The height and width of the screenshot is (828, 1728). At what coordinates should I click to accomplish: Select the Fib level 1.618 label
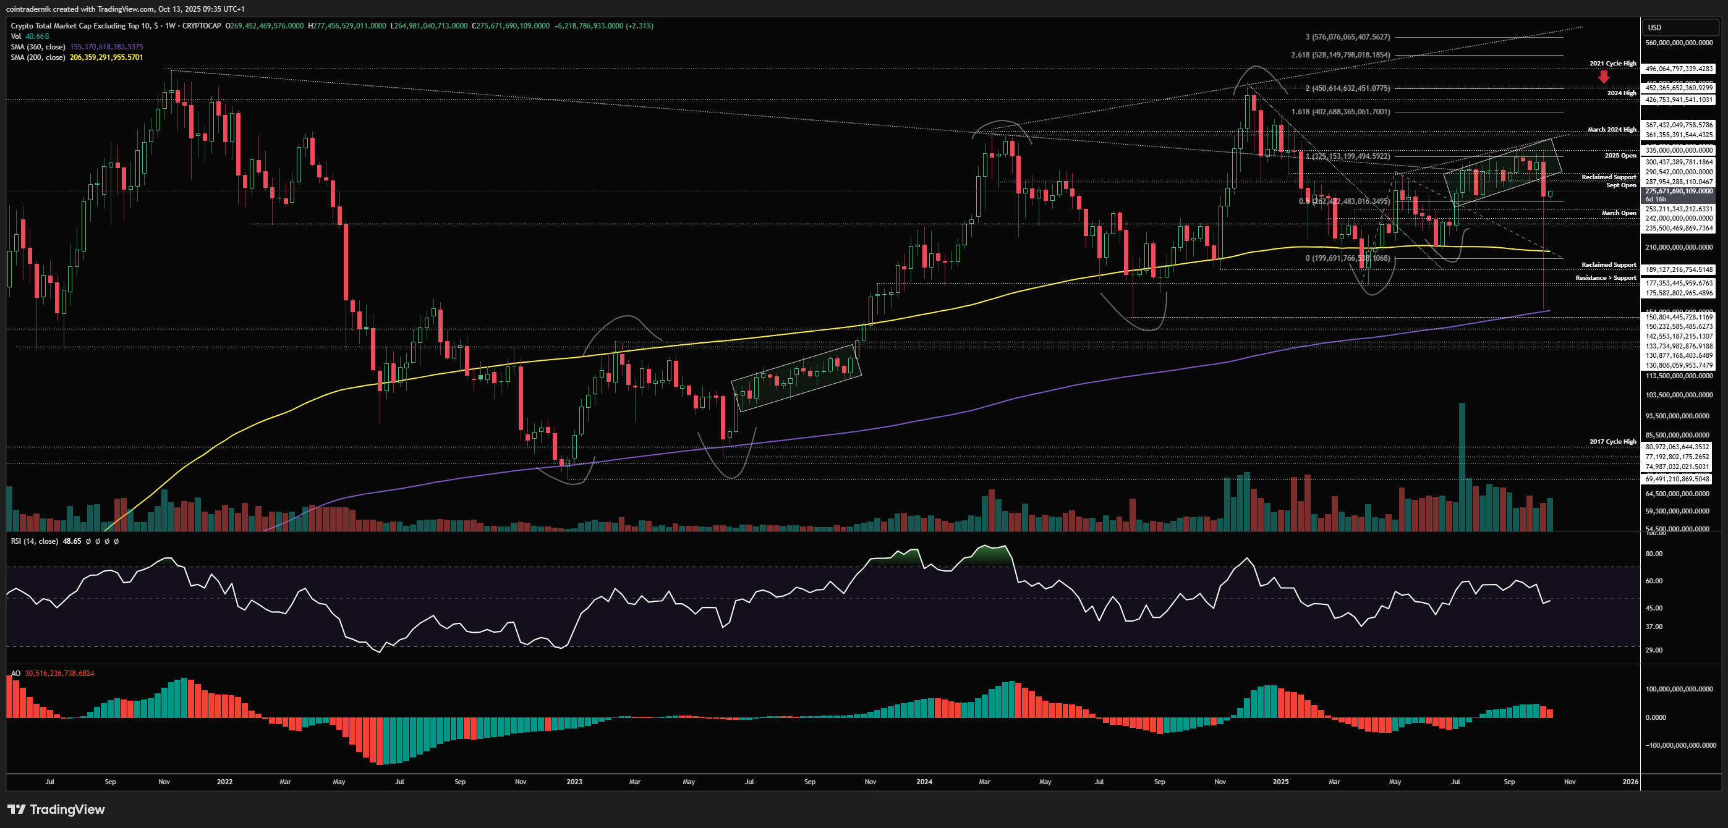click(x=1340, y=112)
